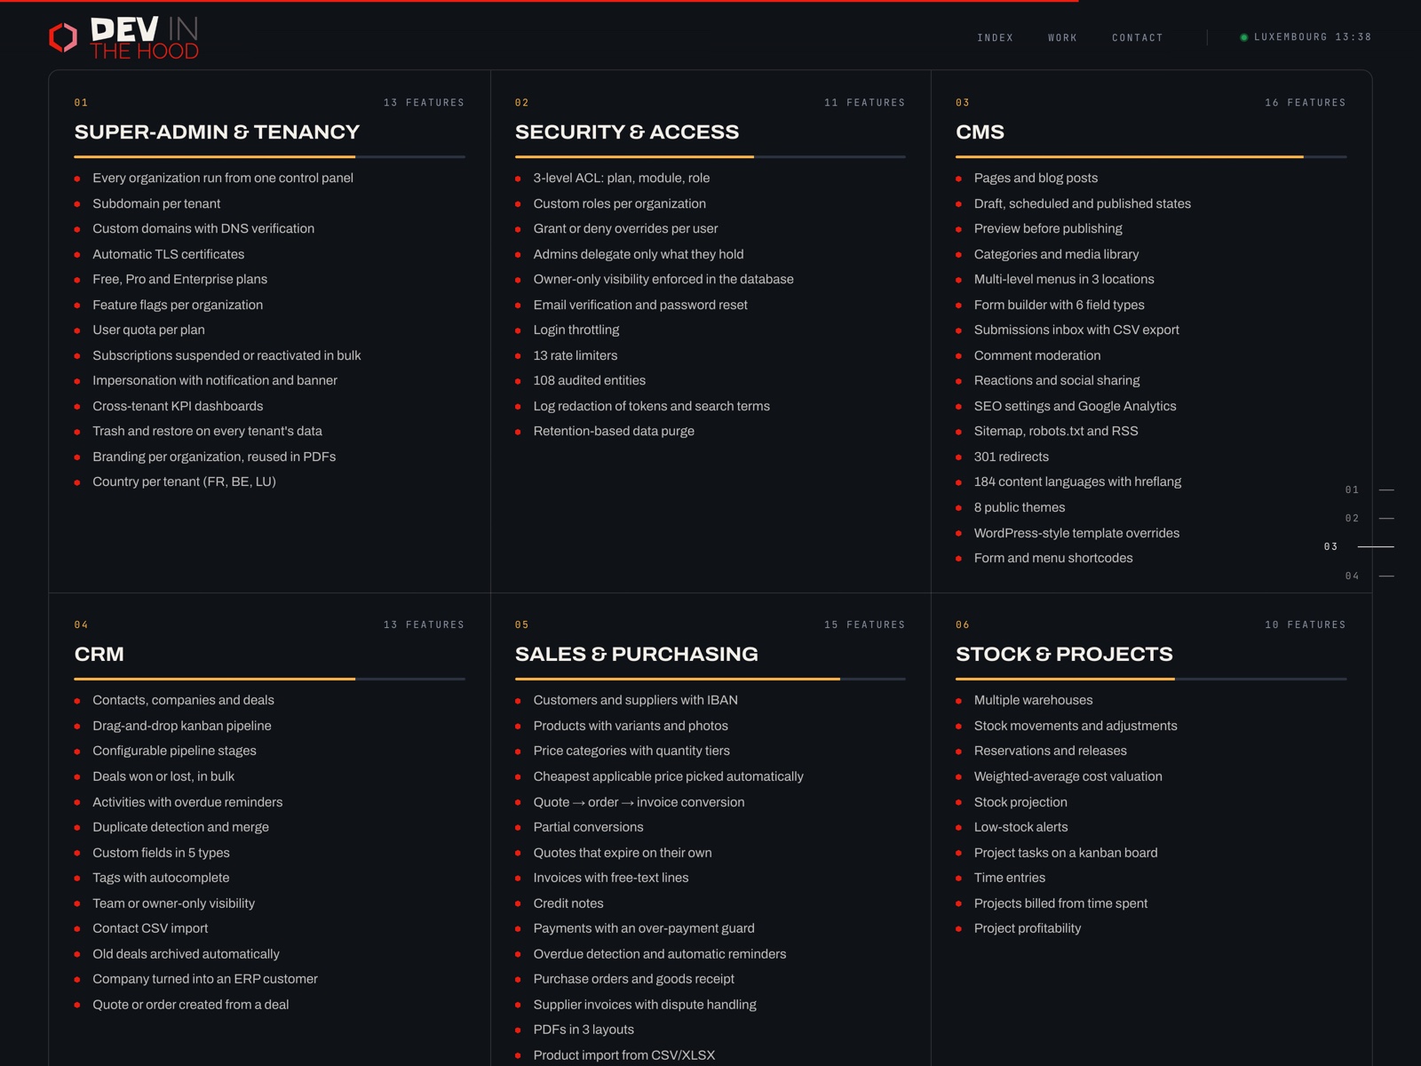Select 'Login throttling' item
The height and width of the screenshot is (1066, 1421).
576,330
